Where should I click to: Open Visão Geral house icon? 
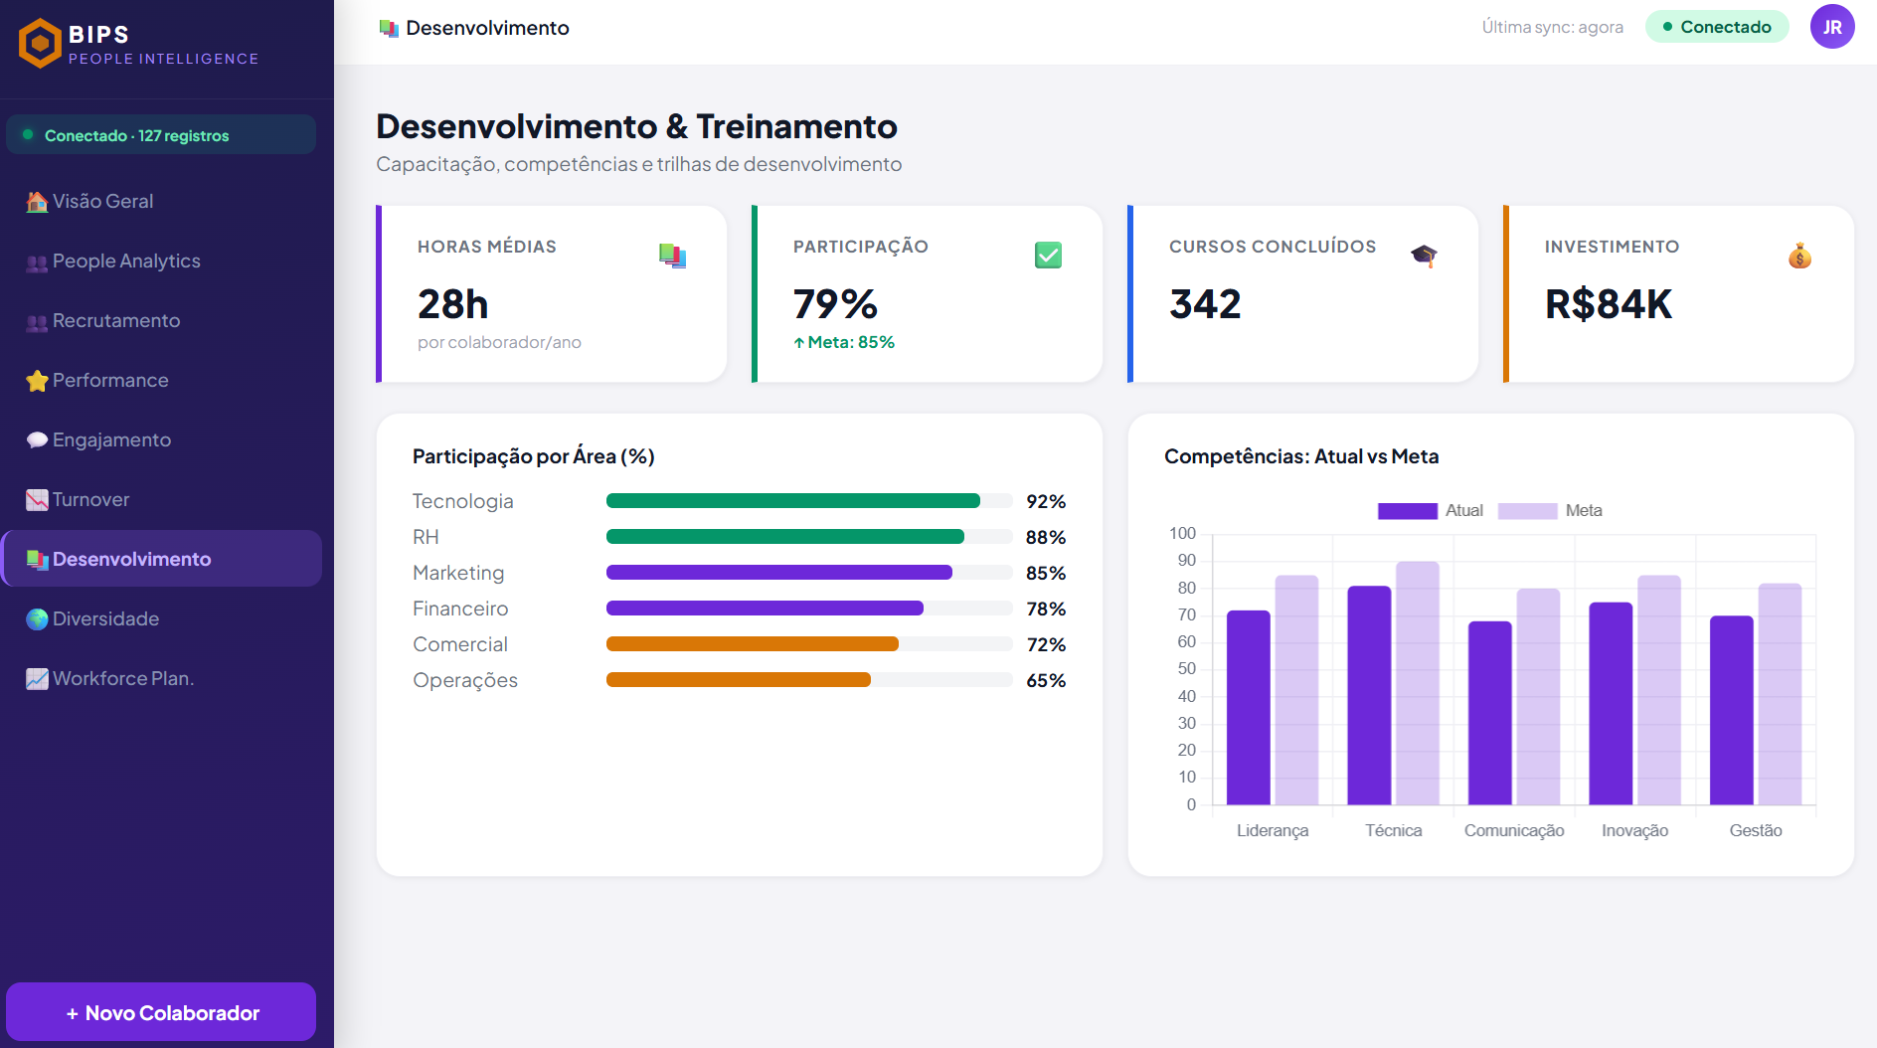click(x=37, y=202)
